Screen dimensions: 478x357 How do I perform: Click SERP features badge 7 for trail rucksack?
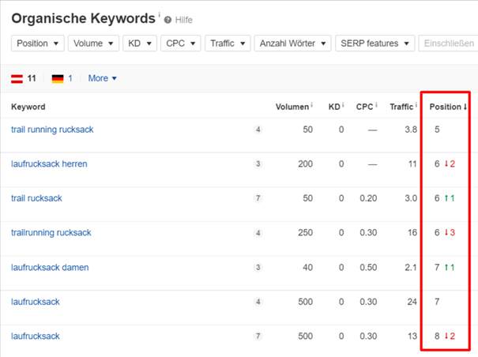(258, 198)
